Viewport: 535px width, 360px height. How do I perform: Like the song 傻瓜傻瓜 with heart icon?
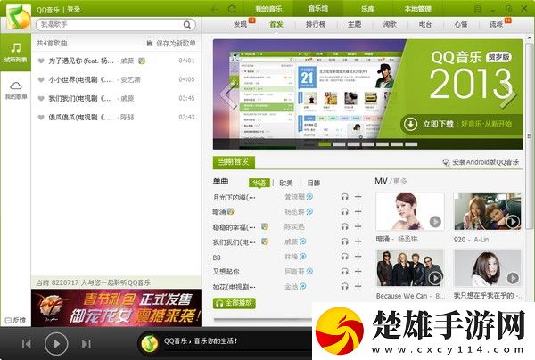click(41, 118)
